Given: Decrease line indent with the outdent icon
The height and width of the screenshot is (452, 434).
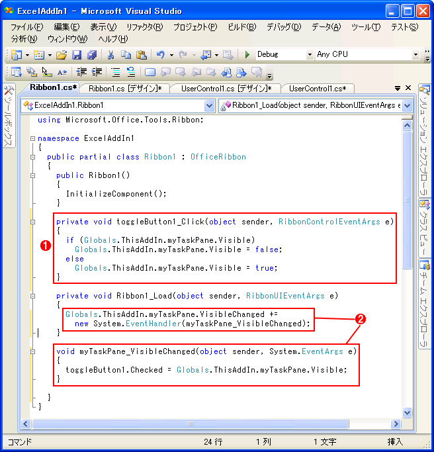Looking at the screenshot, I should point(81,72).
